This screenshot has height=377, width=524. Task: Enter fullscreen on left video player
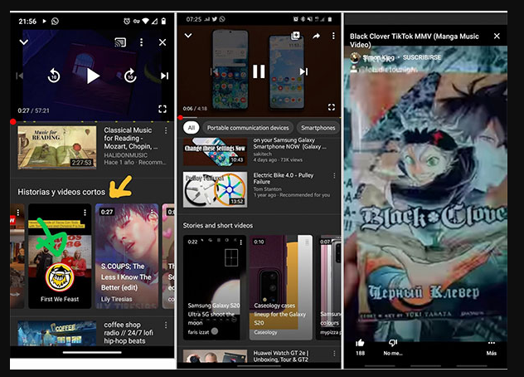pos(163,109)
